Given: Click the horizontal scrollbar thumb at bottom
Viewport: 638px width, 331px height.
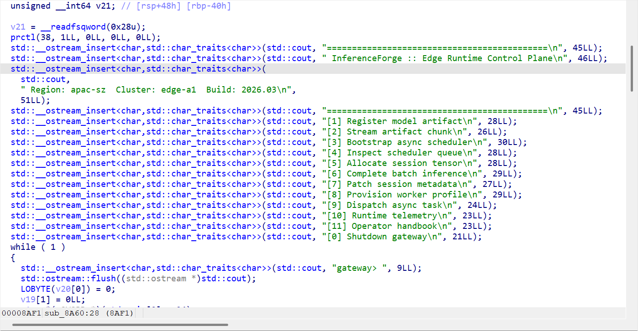Looking at the screenshot, I should (x=120, y=325).
